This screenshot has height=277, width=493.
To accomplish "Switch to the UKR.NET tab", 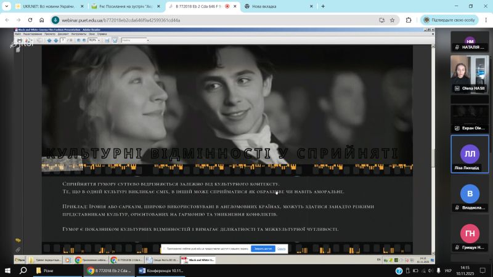I will 43,6.
